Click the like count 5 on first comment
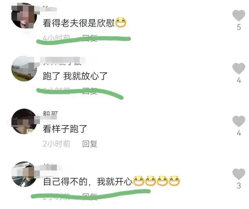Viewport: 249px width, 209px height. click(239, 27)
